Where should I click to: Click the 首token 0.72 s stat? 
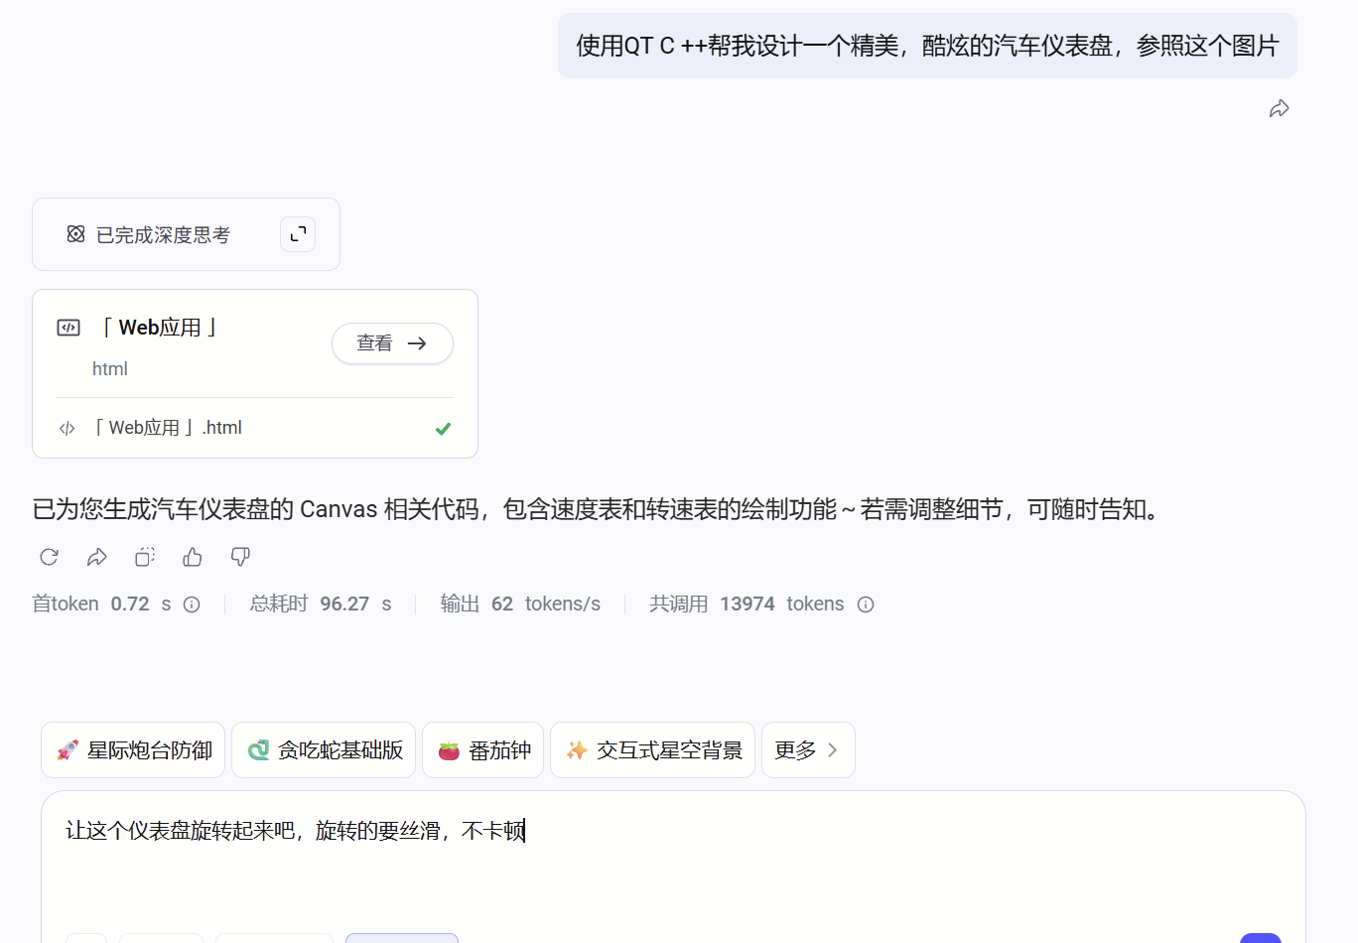pos(101,605)
